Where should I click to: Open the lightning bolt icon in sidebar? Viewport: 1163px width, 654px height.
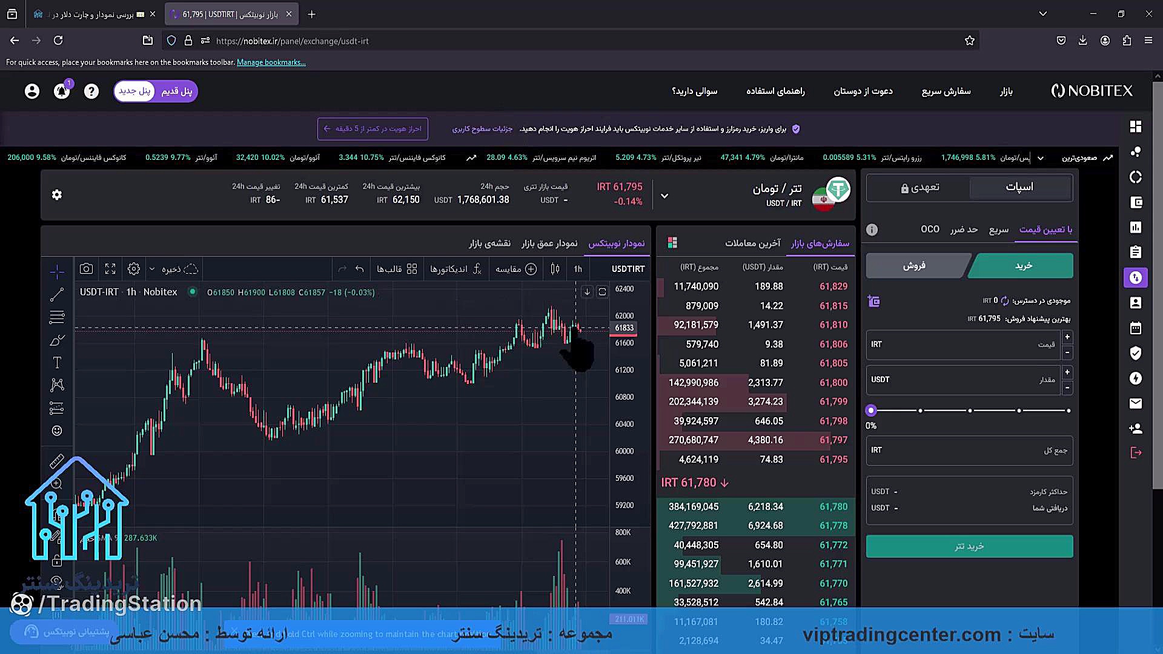1136,378
